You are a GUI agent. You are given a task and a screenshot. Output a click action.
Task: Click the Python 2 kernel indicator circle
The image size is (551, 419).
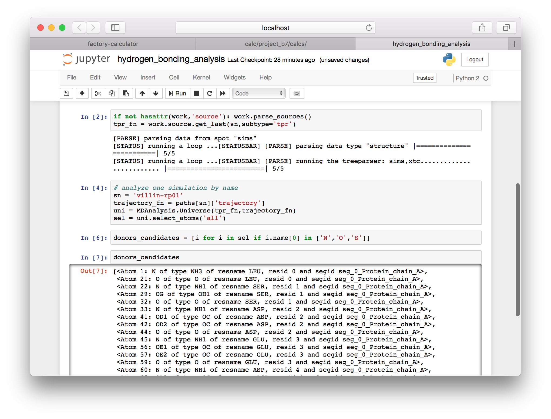point(486,78)
